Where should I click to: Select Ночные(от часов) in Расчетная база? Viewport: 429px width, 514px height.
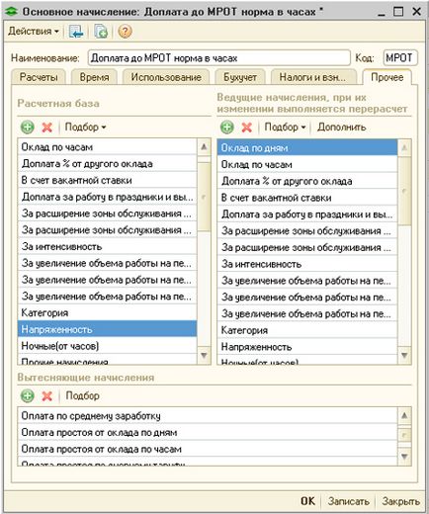pos(108,346)
